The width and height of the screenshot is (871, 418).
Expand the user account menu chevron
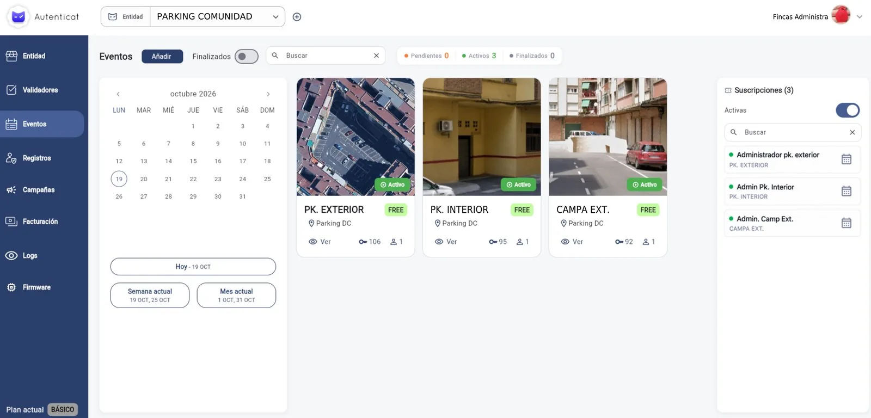(860, 17)
